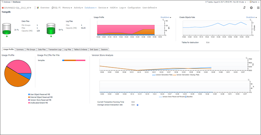Open the SQL PI page
Viewport: 261px width, 135px height.
[57, 8]
